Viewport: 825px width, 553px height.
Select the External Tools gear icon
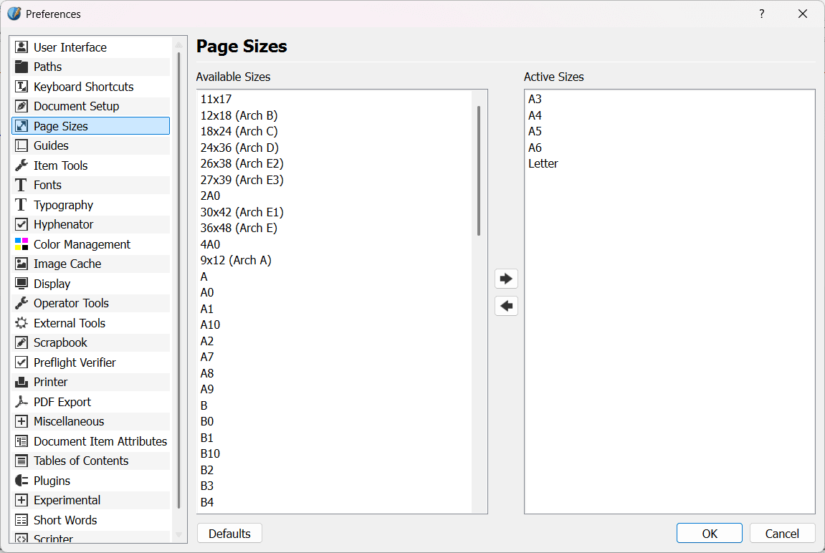(x=22, y=323)
